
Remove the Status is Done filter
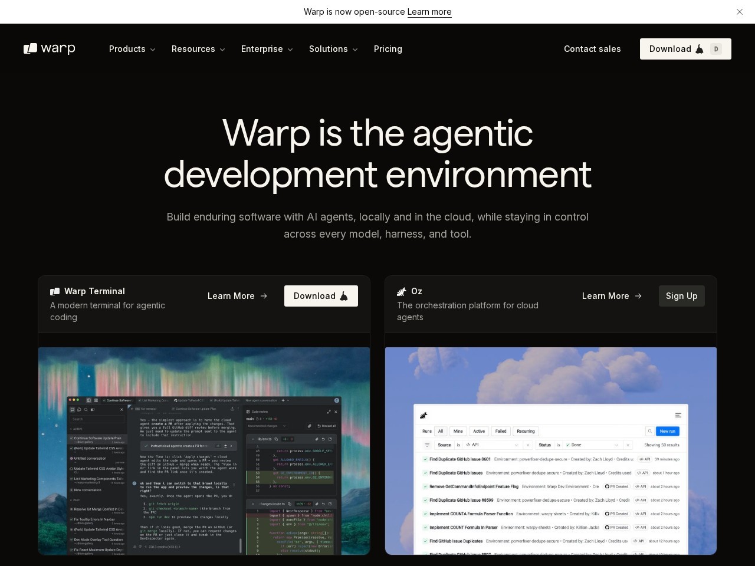[628, 445]
